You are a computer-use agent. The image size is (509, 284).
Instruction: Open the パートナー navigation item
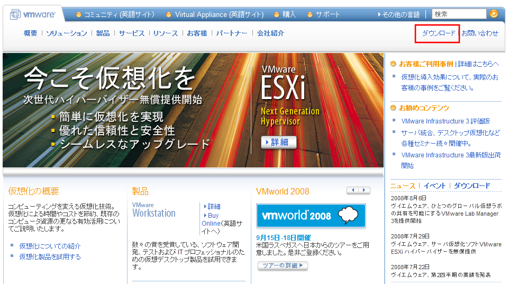[232, 33]
